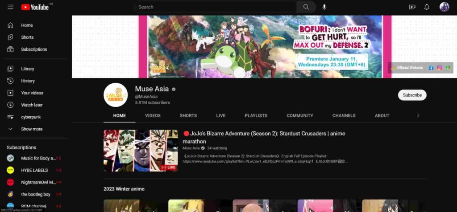Viewport: 457px width, 212px height.
Task: Click Muse Asia name under livestream
Action: (191, 148)
